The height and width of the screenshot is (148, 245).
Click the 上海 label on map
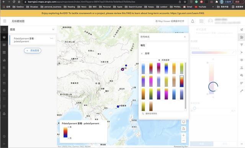(134, 88)
